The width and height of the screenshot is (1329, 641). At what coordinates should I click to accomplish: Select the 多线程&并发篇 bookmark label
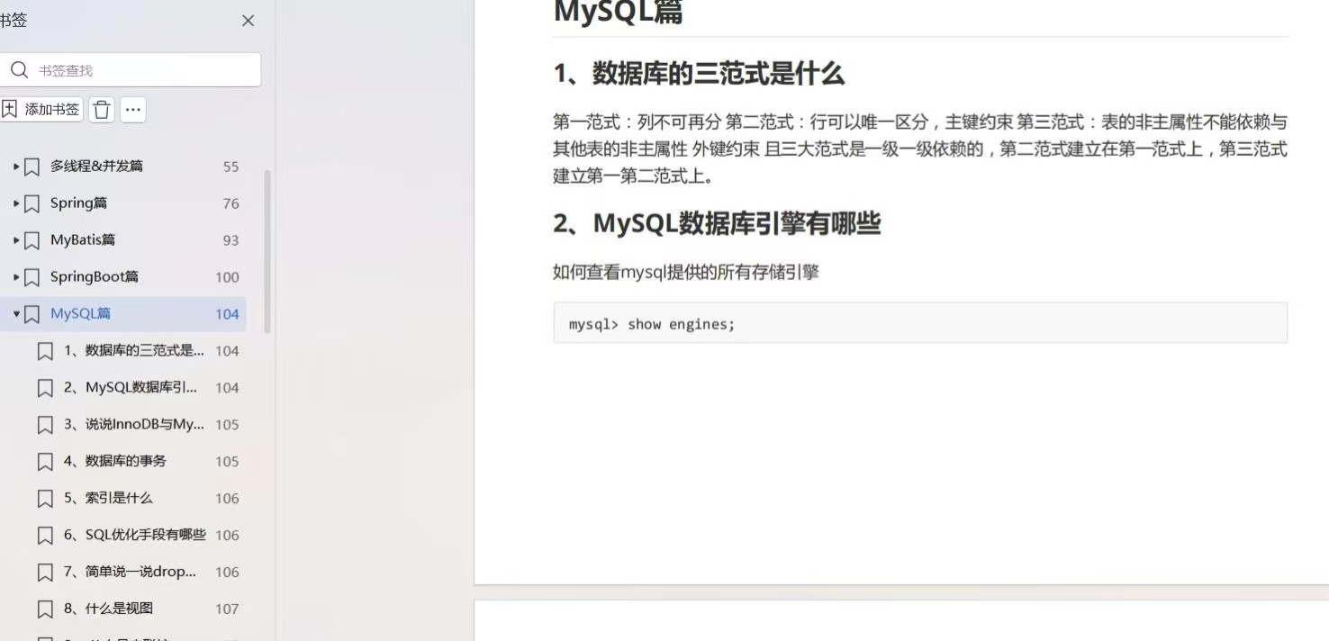pos(96,167)
